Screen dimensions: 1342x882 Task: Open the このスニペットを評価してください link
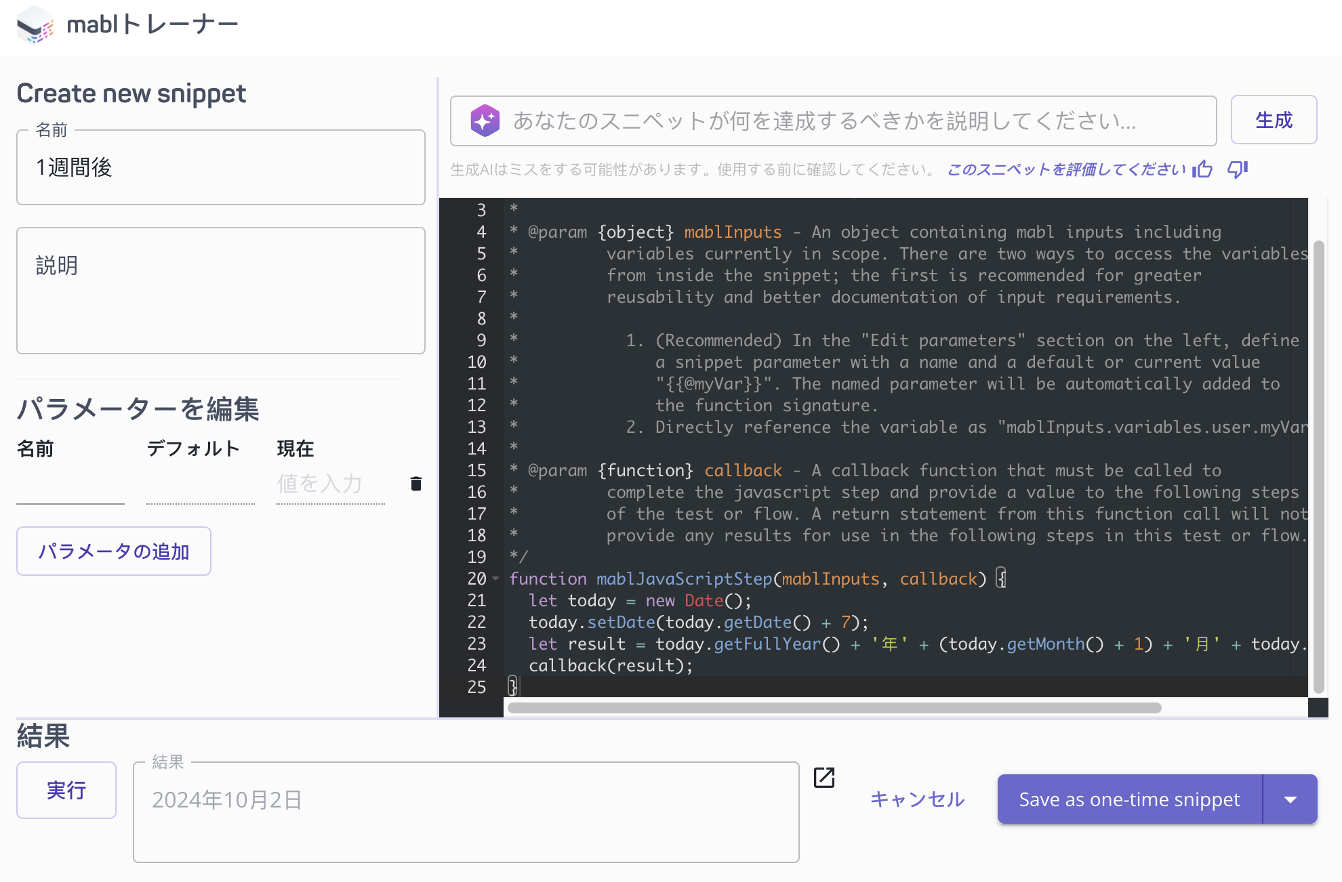point(1064,169)
